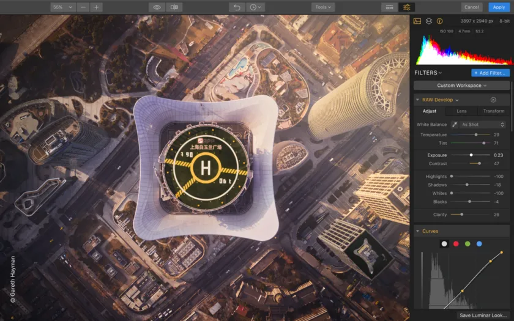Show the histogram panel icon
Viewport: 514px width, 321px height.
tap(417, 21)
